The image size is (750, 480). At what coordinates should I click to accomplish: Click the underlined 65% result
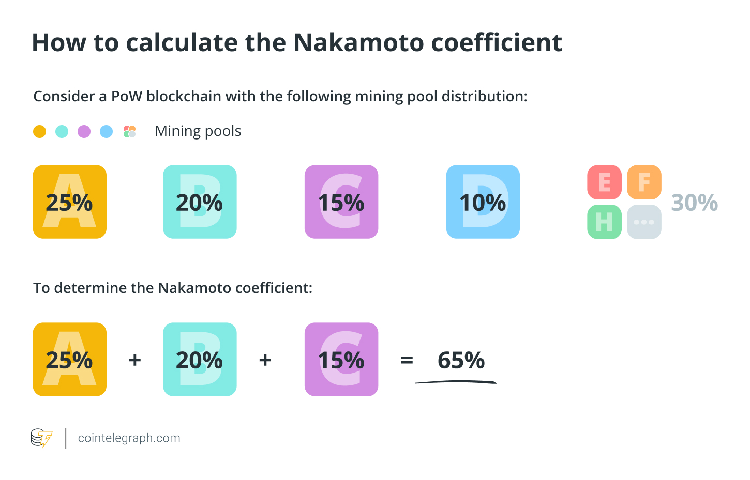click(461, 361)
